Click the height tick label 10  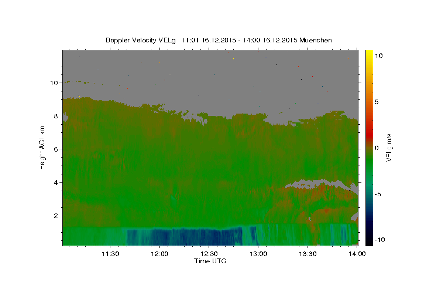55,83
